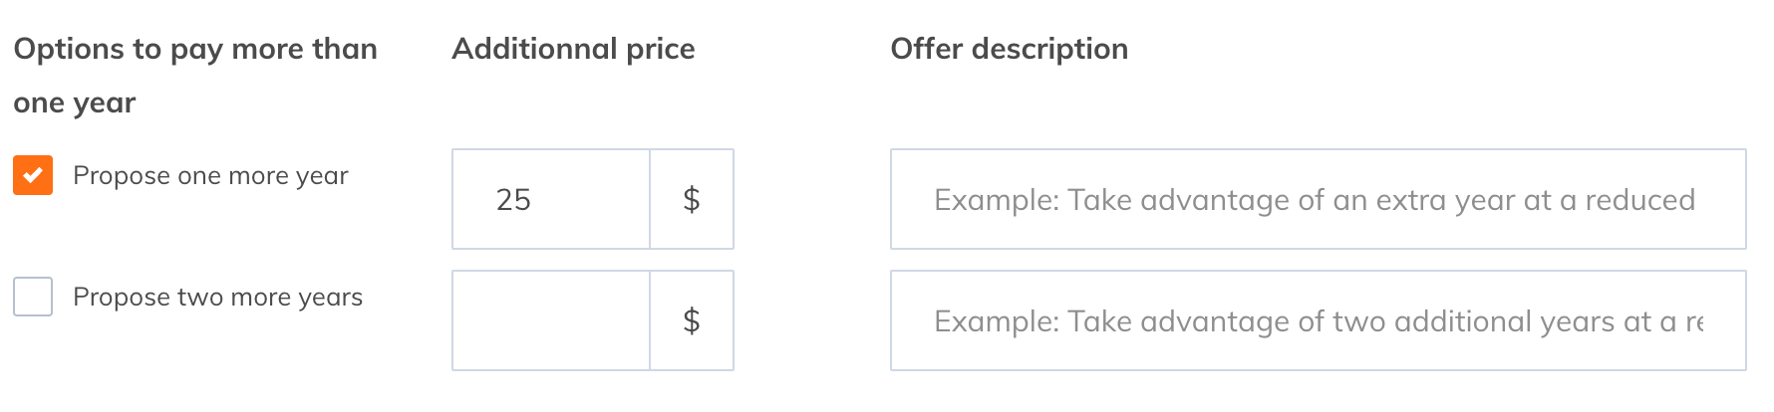Screen dimensions: 1774x412
Task: Focus the price field containing 25
Action: (x=551, y=199)
